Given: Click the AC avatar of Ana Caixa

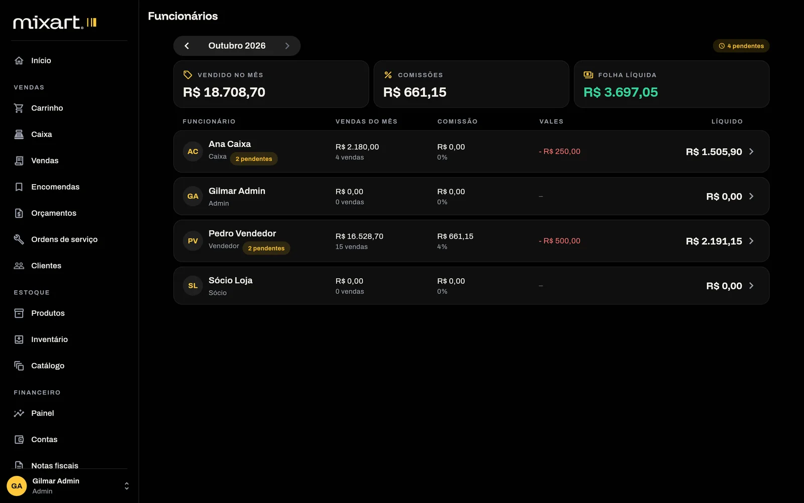Looking at the screenshot, I should (x=193, y=151).
